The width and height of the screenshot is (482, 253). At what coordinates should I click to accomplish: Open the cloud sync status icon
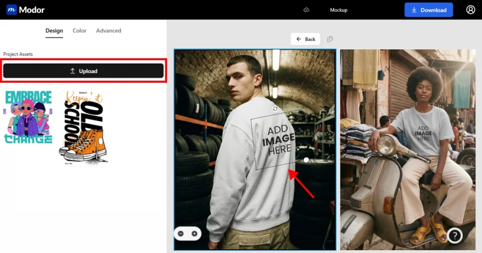306,10
